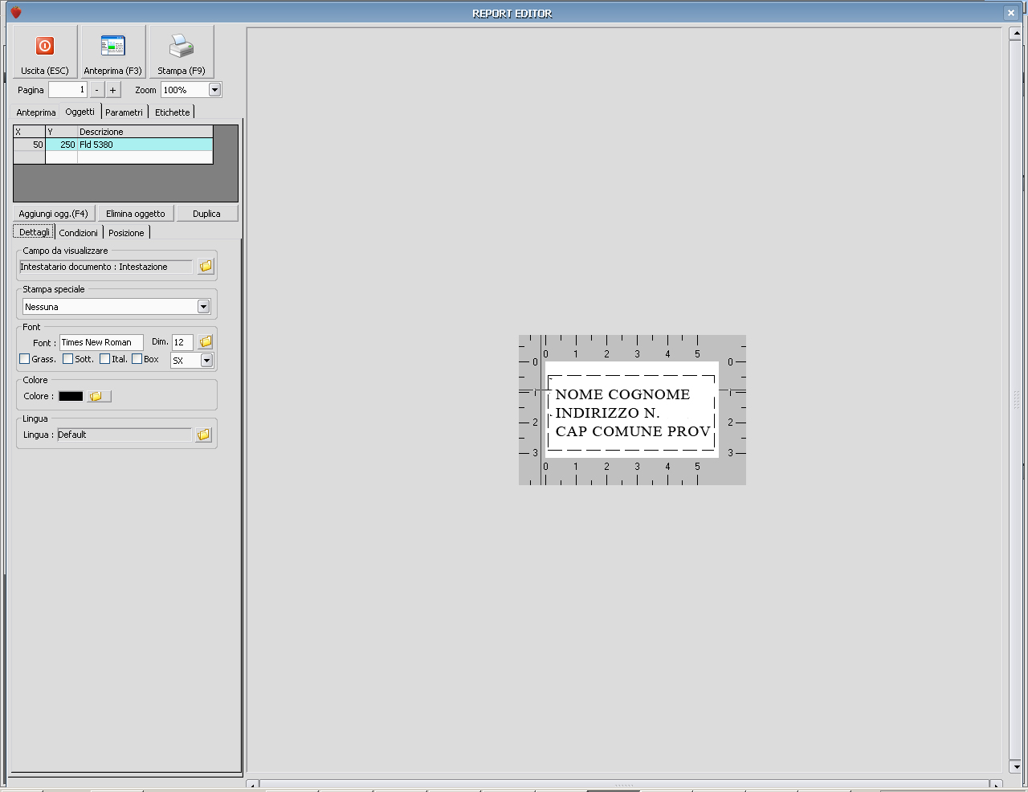Click the Uscita (ESC) exit icon

click(45, 47)
